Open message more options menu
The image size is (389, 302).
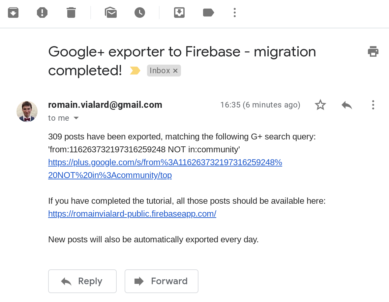tap(373, 105)
